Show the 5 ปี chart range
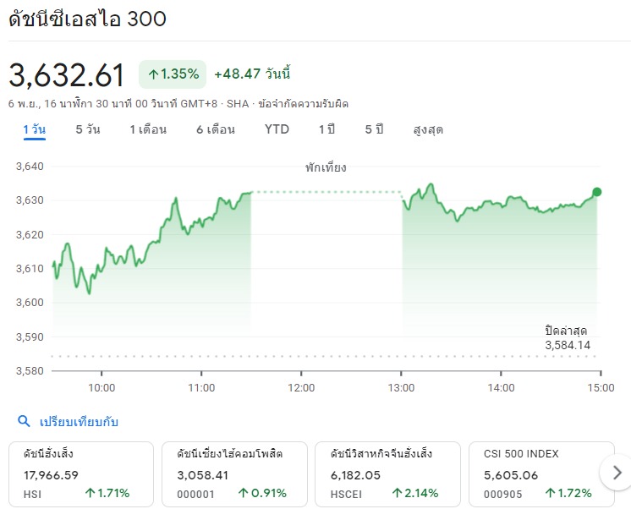This screenshot has height=509, width=631. 374,129
